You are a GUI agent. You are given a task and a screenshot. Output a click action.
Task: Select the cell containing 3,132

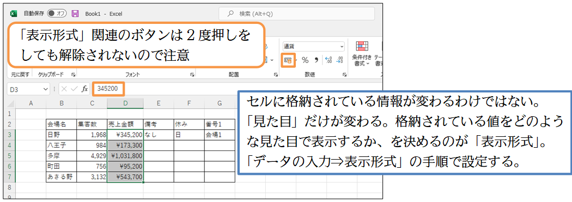(x=92, y=176)
